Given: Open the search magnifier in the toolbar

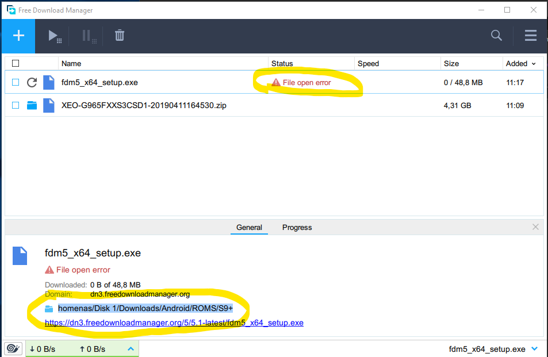Looking at the screenshot, I should click(x=496, y=35).
